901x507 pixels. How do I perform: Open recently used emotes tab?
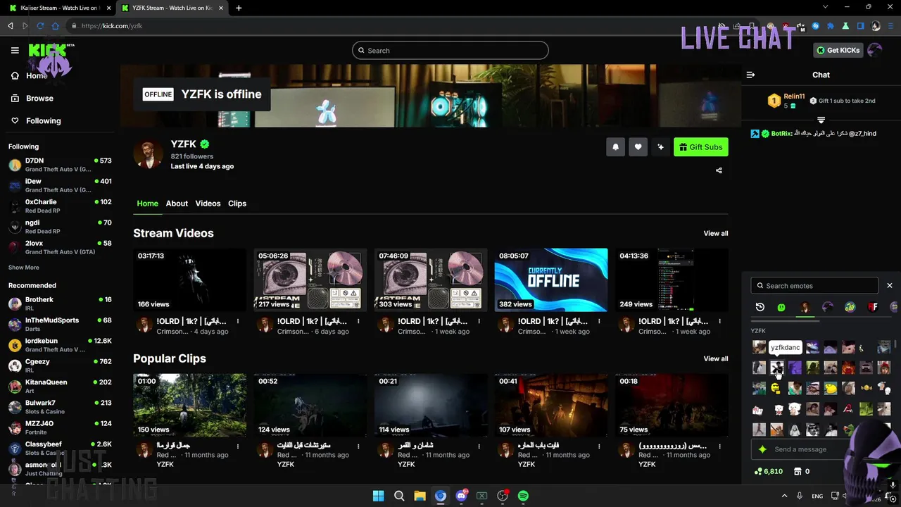coord(760,307)
